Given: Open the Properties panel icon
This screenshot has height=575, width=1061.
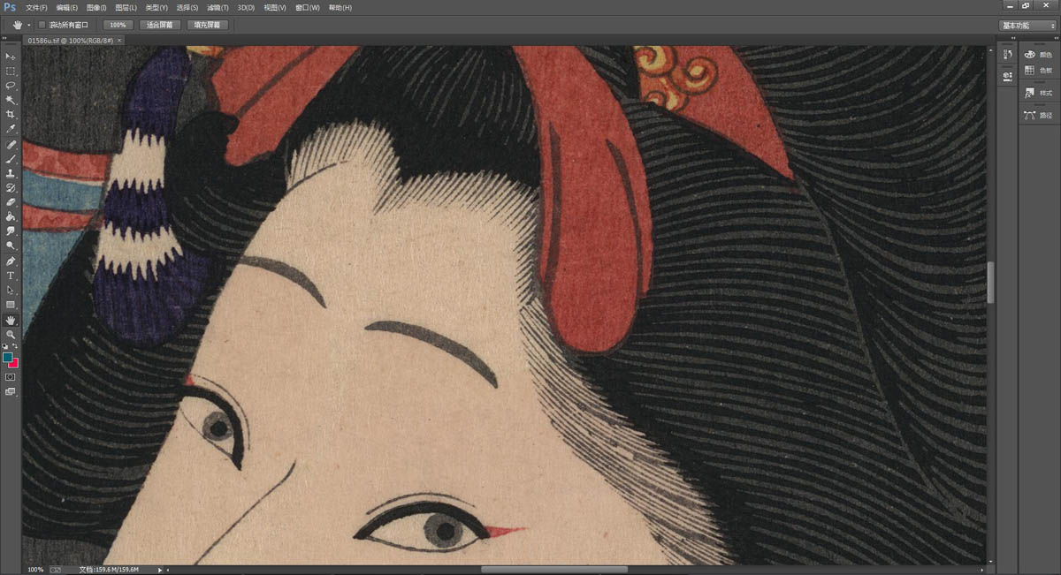Looking at the screenshot, I should click(1007, 77).
